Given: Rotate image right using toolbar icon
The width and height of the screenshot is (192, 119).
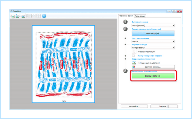Looking at the screenshot, I should (23, 16).
